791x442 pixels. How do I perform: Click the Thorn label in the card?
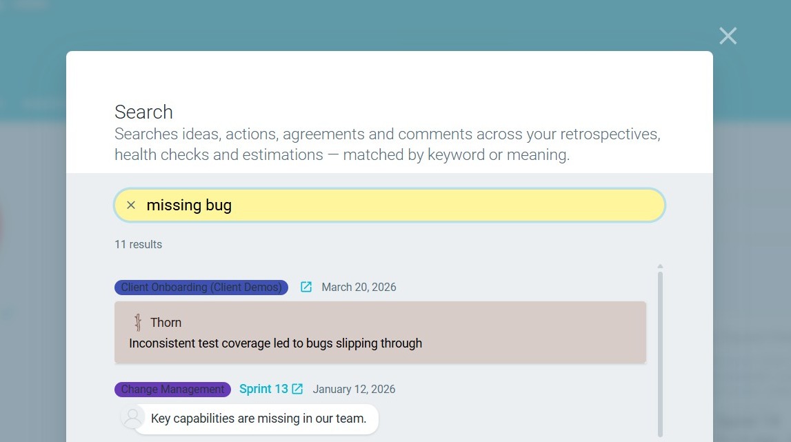[166, 323]
